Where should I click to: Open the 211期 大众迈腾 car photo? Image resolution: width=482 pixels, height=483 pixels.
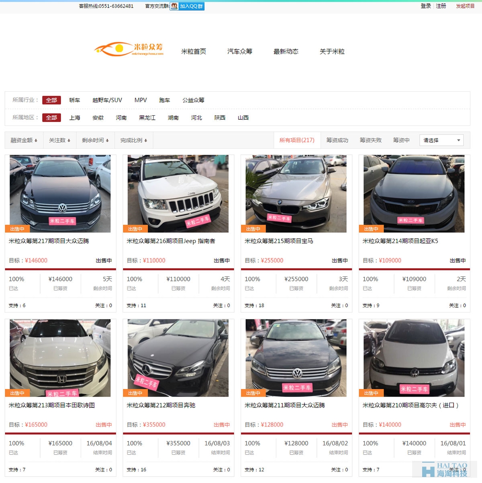[x=296, y=358]
